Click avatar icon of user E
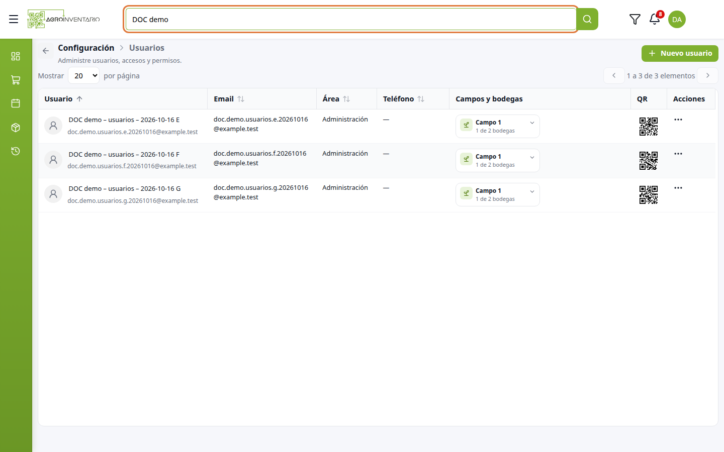This screenshot has width=724, height=452. [53, 126]
